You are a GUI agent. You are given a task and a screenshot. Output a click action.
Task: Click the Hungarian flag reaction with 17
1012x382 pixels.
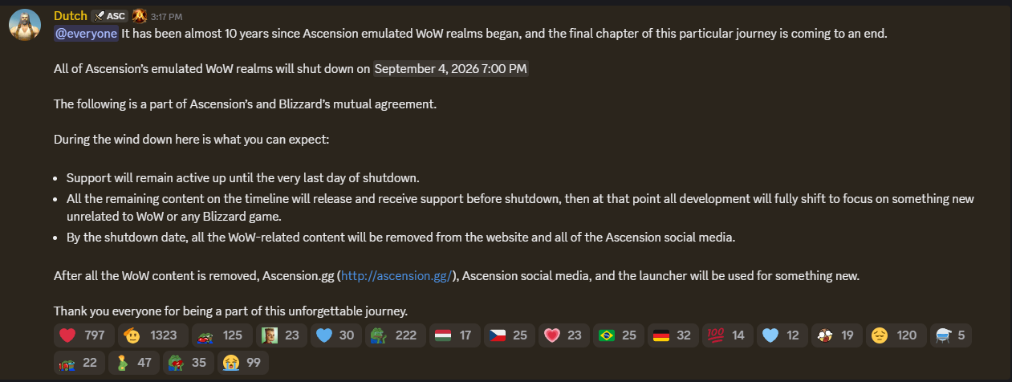[455, 335]
